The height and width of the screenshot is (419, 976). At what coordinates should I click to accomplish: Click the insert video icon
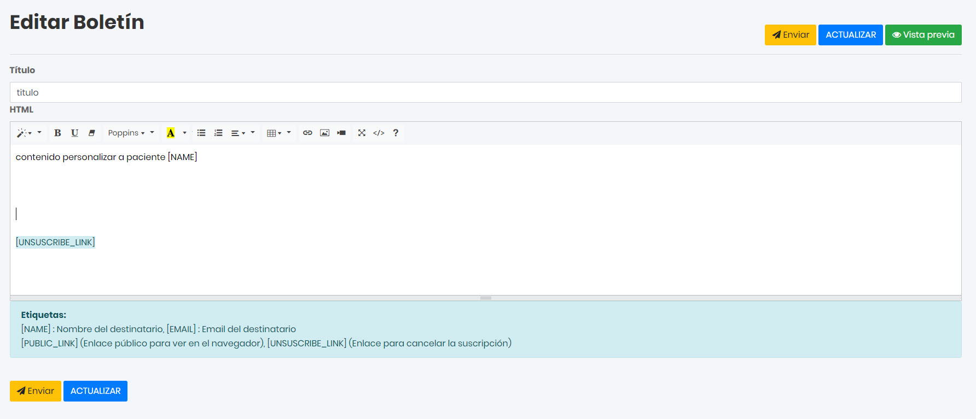[341, 133]
